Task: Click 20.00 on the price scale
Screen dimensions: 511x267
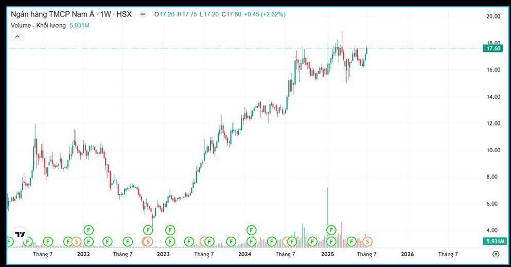Action: 493,16
